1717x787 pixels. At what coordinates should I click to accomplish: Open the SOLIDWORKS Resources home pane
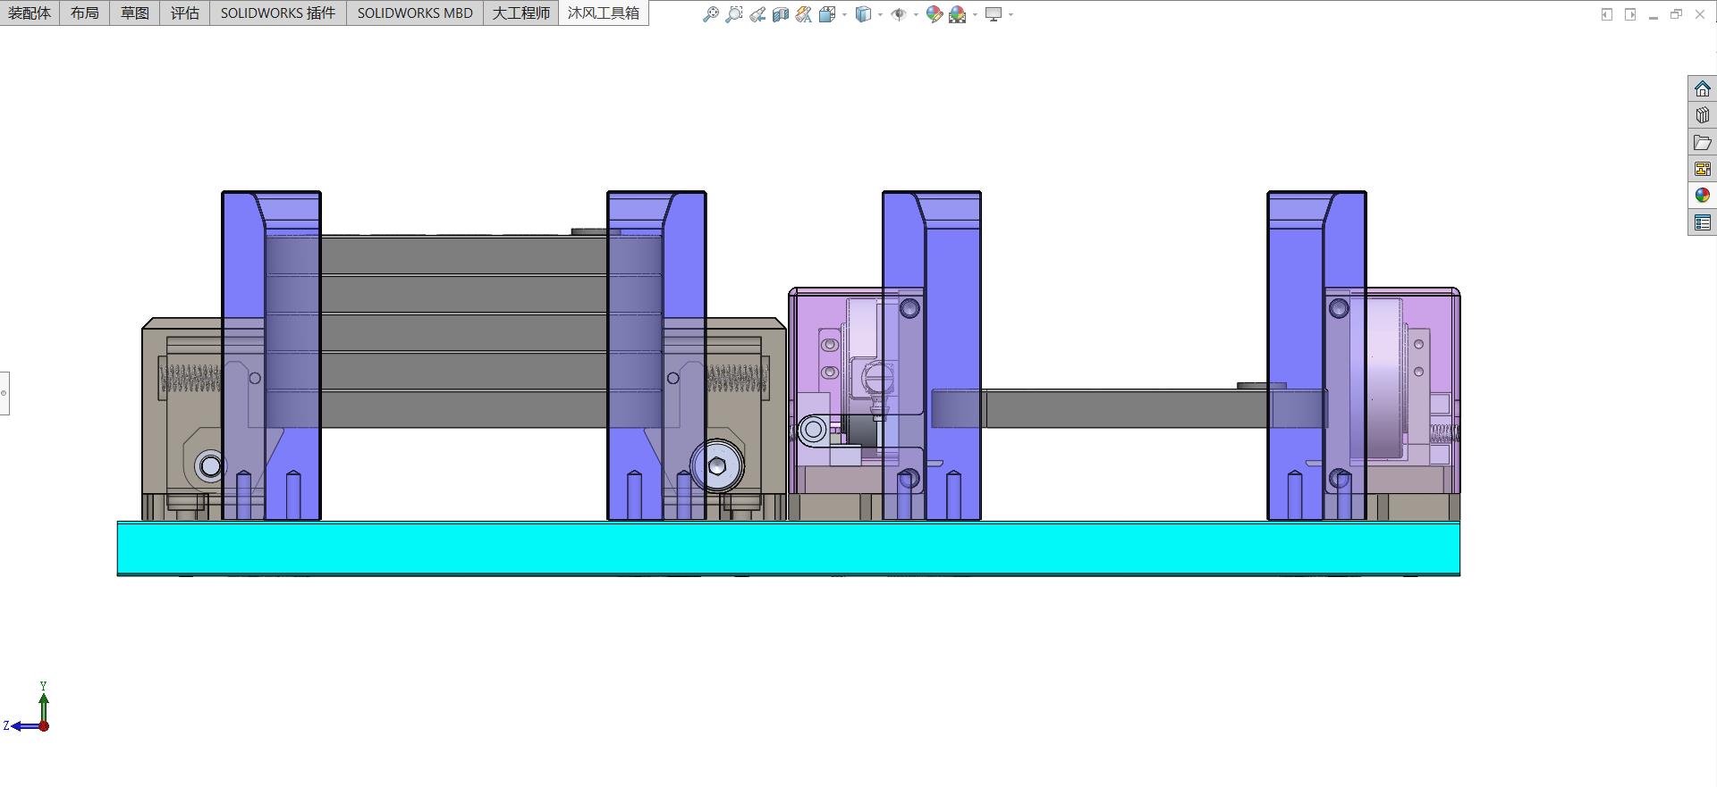tap(1703, 88)
